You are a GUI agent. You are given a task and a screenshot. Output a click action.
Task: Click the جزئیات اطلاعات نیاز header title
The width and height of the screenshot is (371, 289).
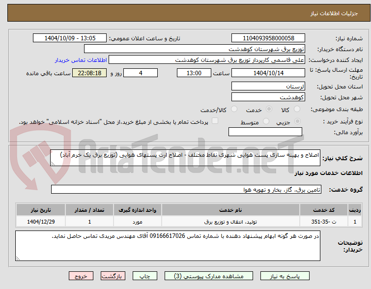[334, 13]
